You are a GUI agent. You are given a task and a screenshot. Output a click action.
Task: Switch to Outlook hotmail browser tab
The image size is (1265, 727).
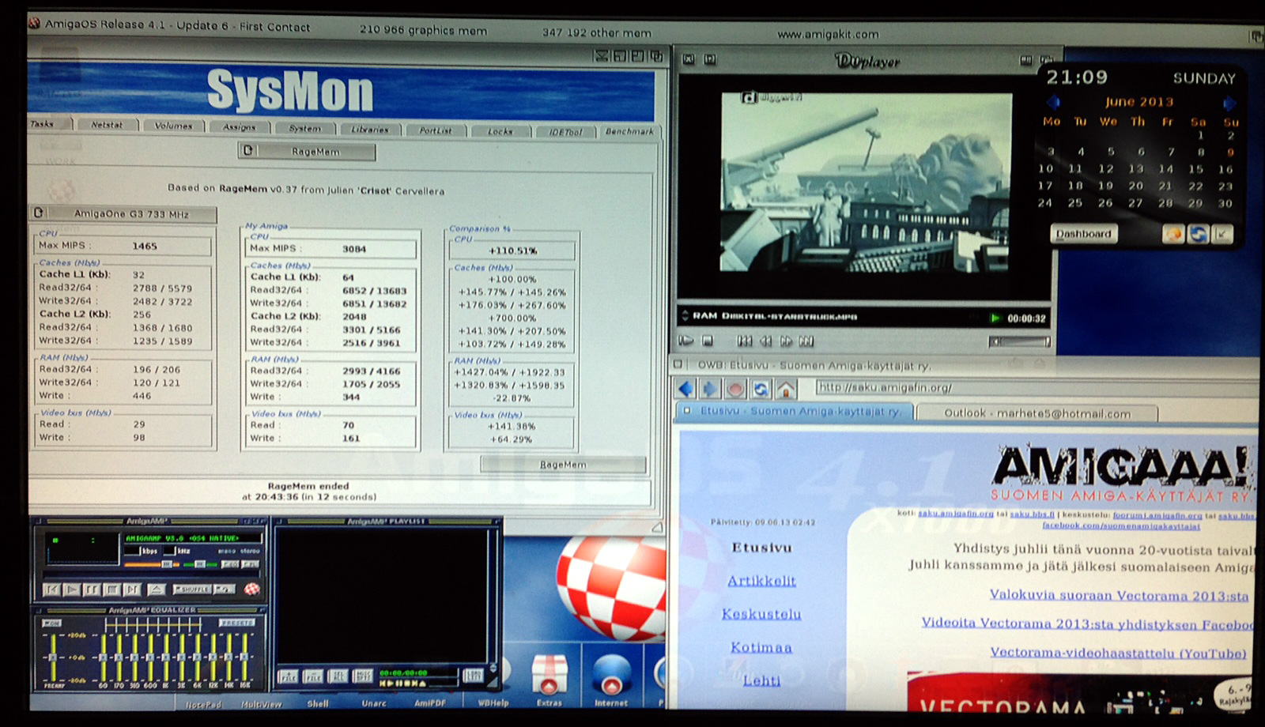click(1037, 413)
